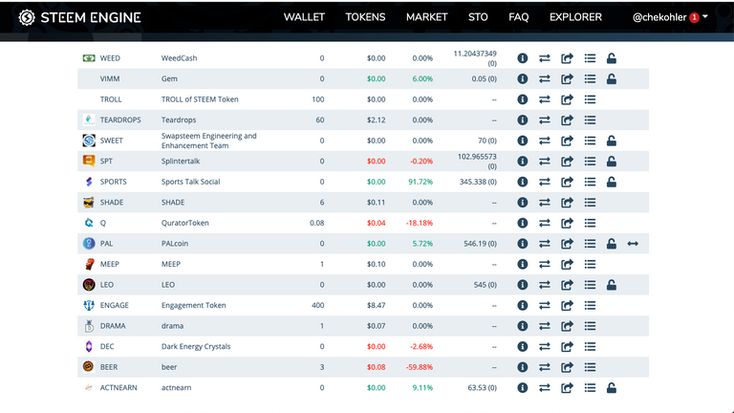Click the 546.19 (0) stake amount
734x413 pixels.
click(481, 244)
